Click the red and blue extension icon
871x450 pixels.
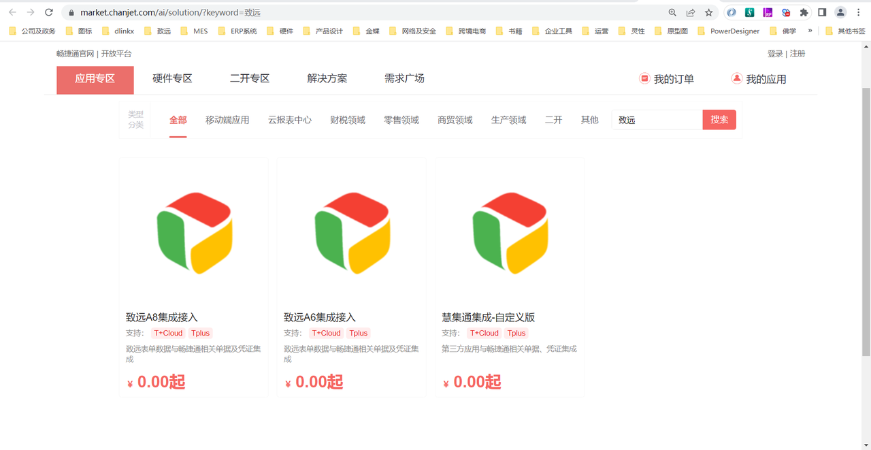[786, 12]
